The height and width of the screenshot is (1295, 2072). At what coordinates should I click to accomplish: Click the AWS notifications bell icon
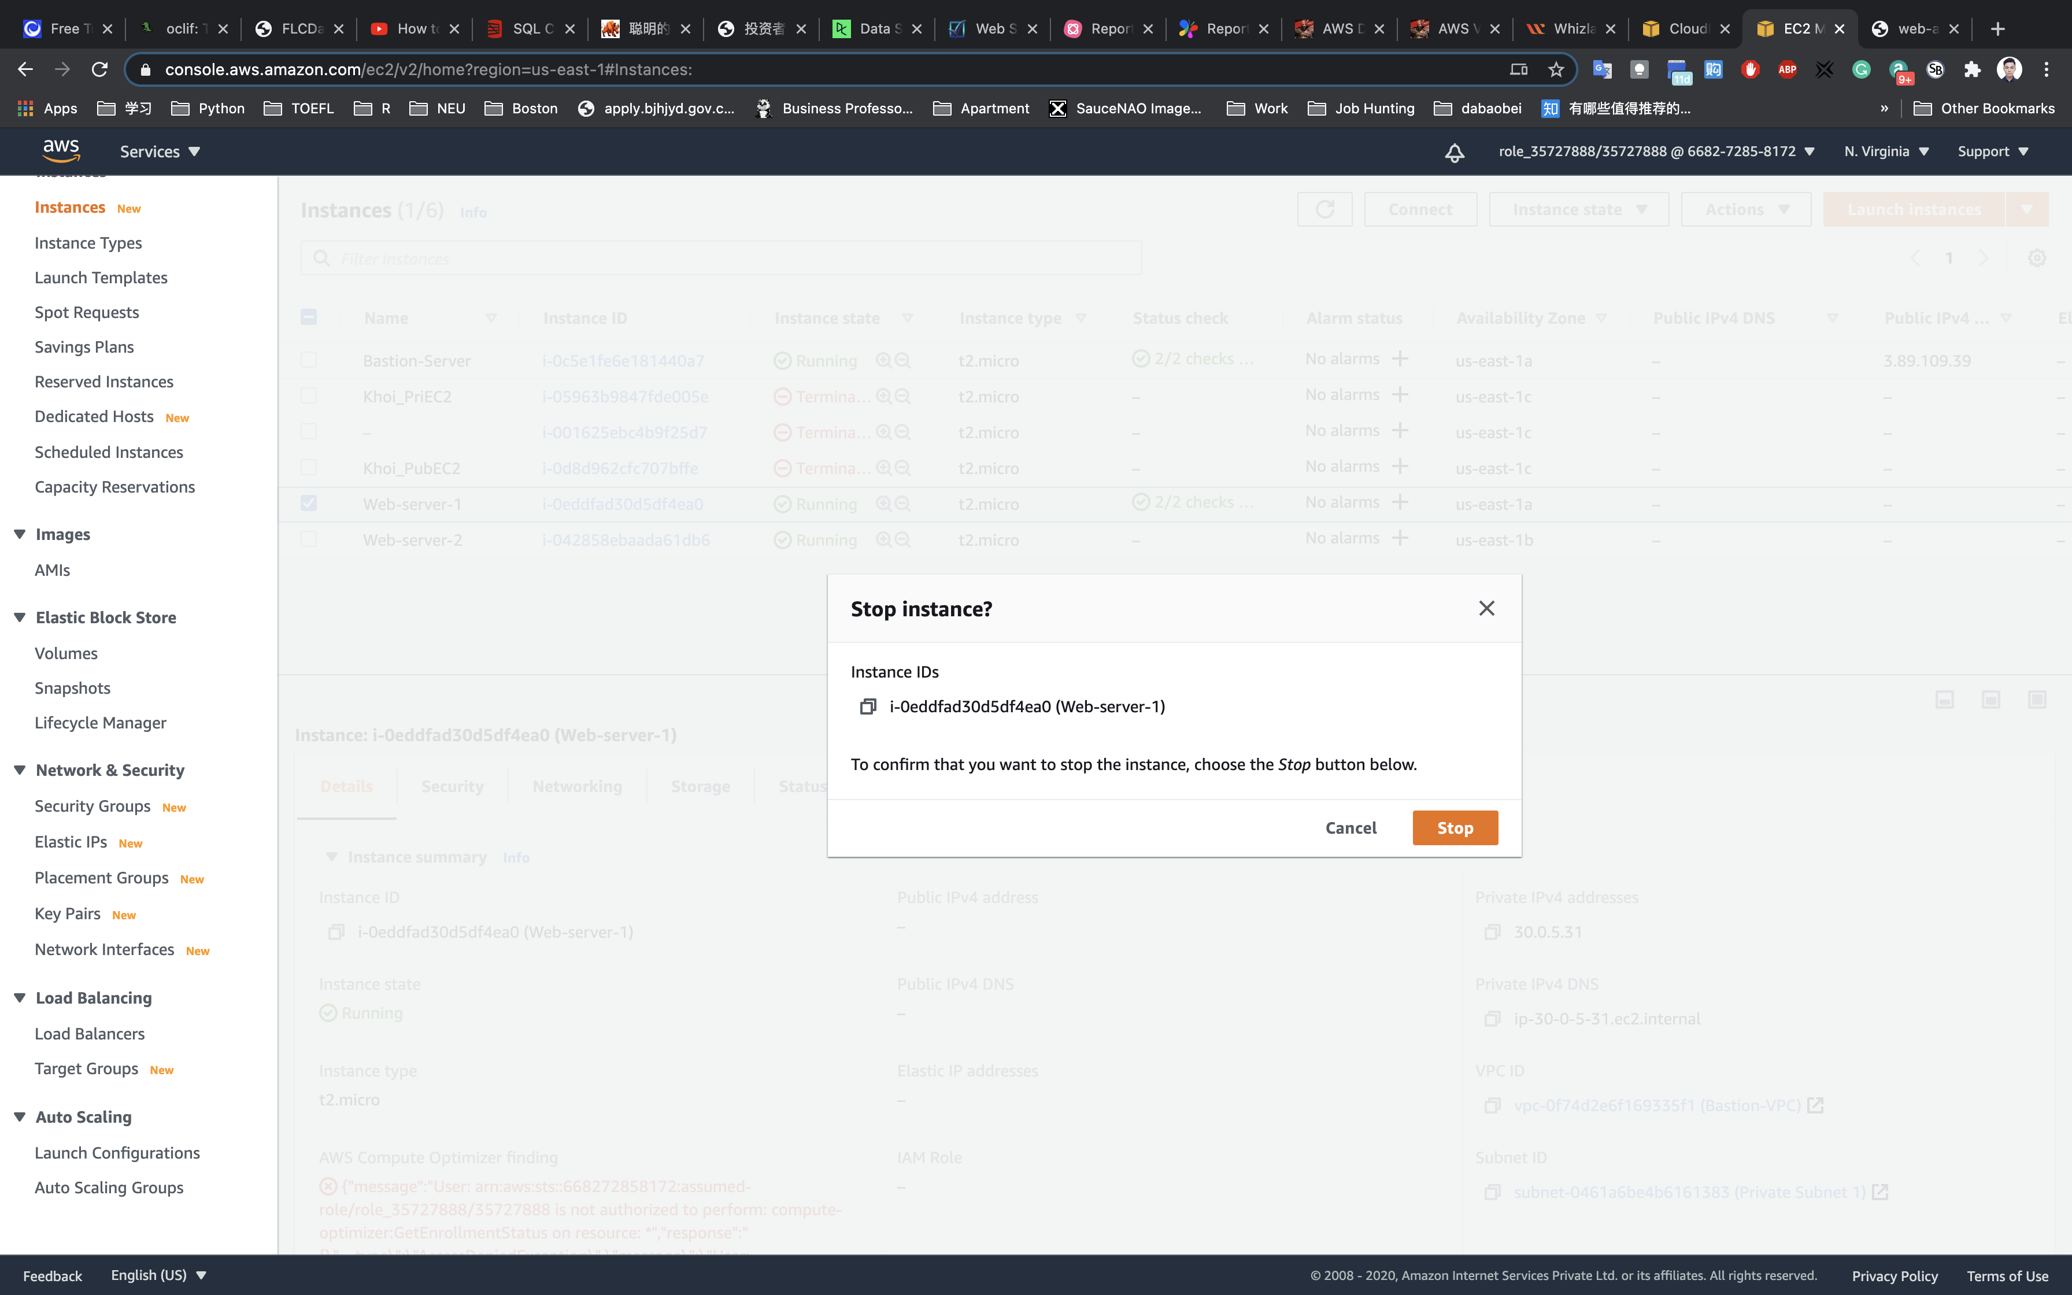(x=1454, y=153)
